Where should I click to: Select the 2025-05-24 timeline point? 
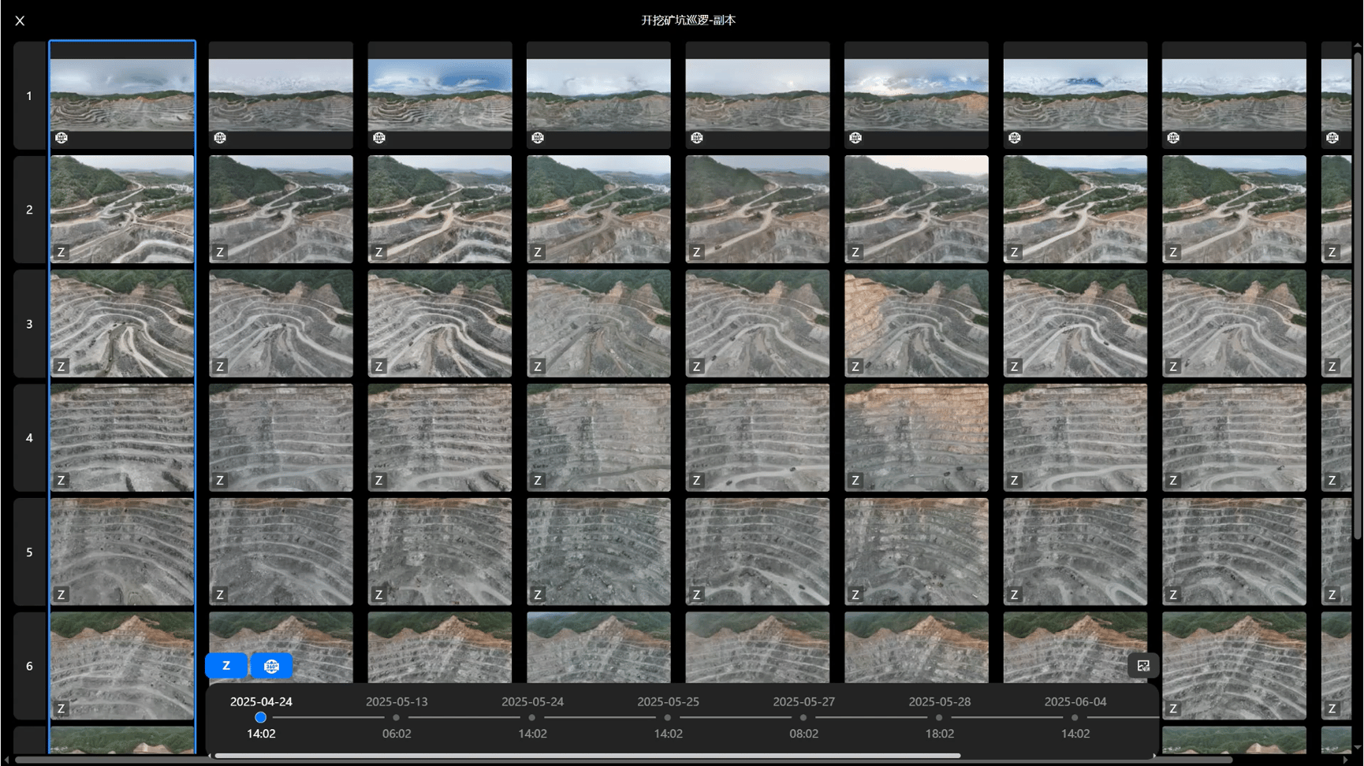click(532, 717)
